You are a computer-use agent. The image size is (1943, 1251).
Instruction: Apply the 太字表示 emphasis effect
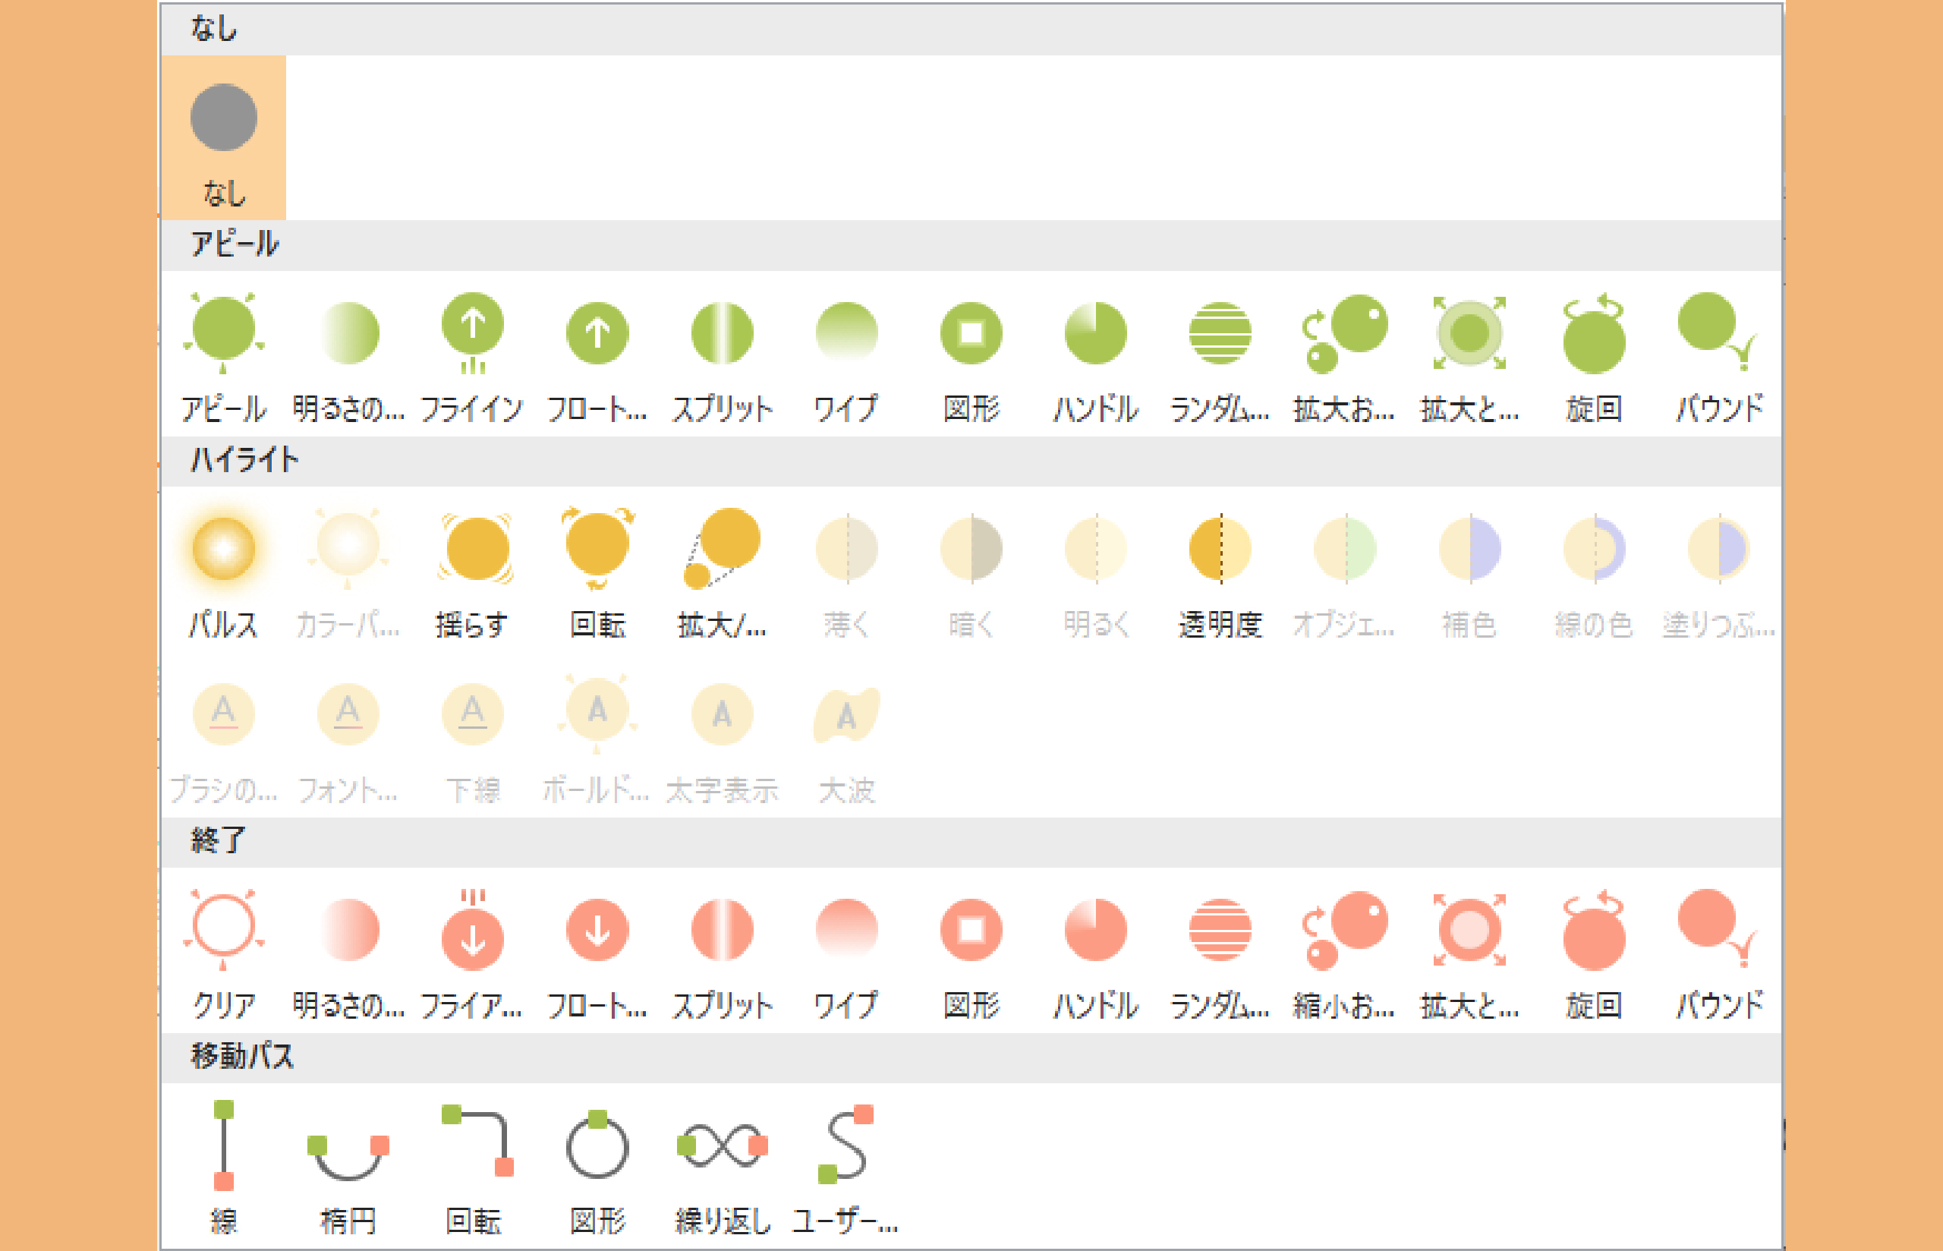tap(722, 714)
